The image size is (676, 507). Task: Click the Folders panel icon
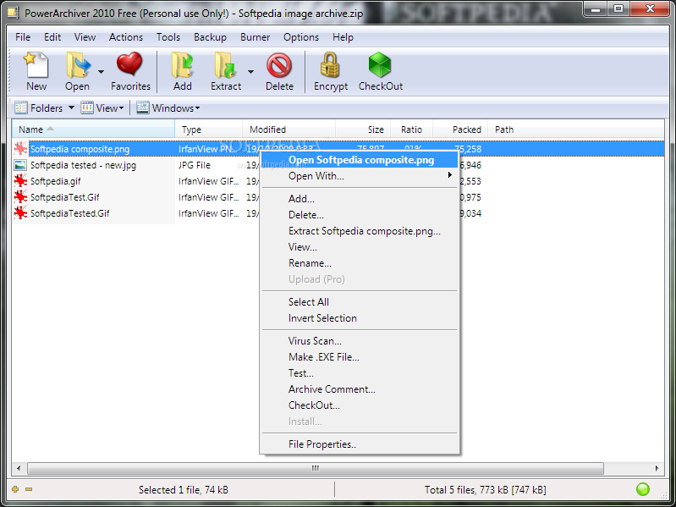[20, 107]
